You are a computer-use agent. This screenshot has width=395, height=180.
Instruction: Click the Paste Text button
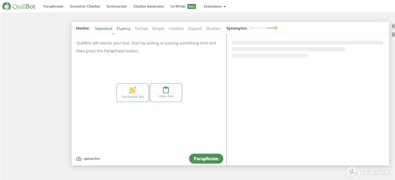pos(166,93)
